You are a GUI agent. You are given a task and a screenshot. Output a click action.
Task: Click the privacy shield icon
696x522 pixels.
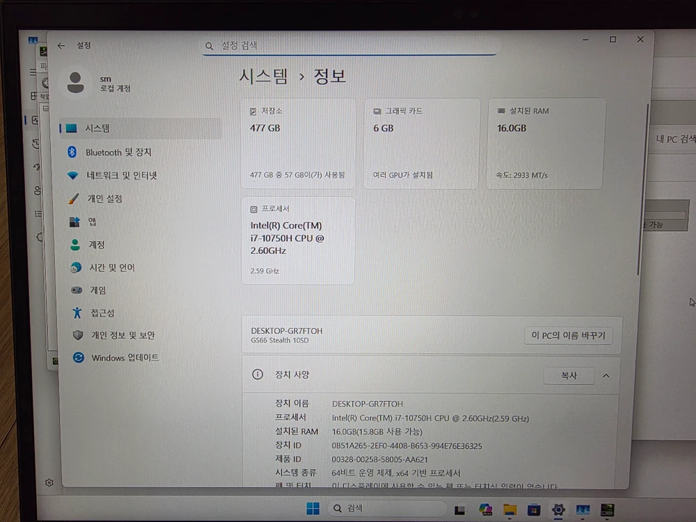78,335
